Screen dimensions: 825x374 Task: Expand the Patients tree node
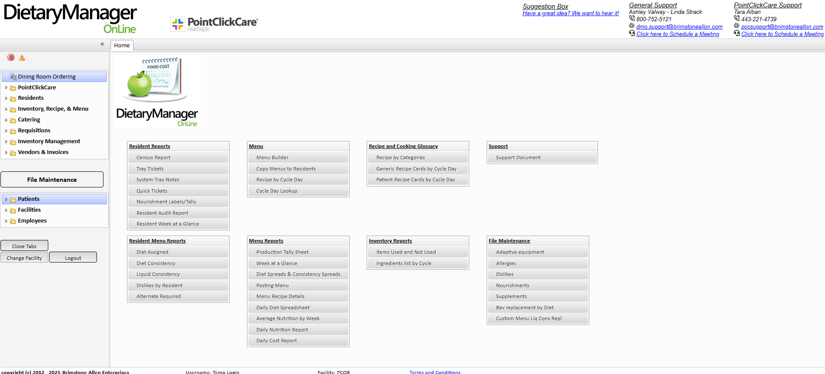click(x=6, y=200)
